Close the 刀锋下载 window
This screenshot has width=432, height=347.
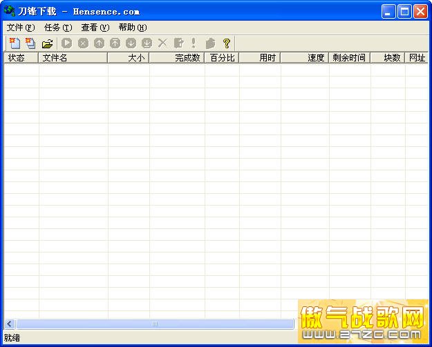click(421, 12)
